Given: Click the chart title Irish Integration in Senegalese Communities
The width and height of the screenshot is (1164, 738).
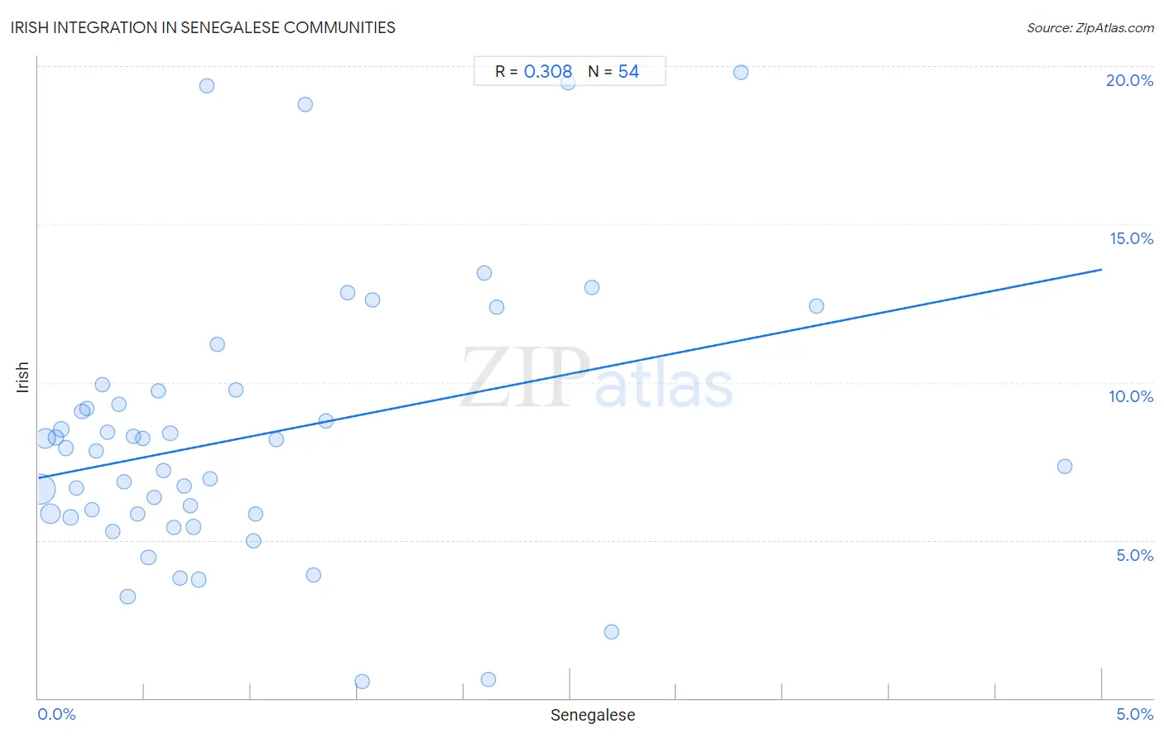Looking at the screenshot, I should (x=203, y=27).
